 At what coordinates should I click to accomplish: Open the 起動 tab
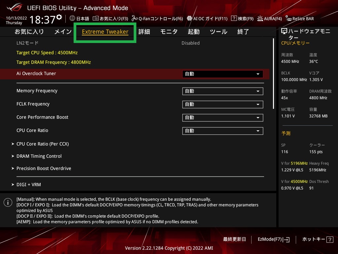(x=193, y=32)
